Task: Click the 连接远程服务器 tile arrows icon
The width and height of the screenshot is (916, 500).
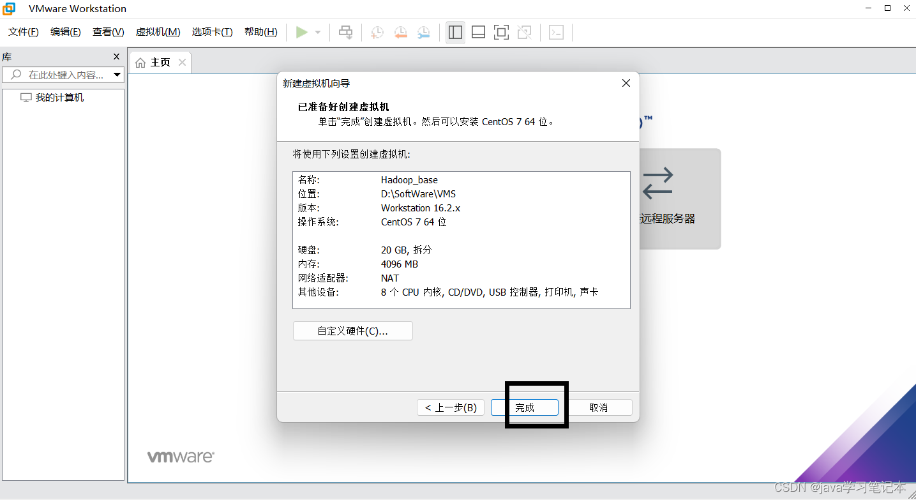Action: 658,183
